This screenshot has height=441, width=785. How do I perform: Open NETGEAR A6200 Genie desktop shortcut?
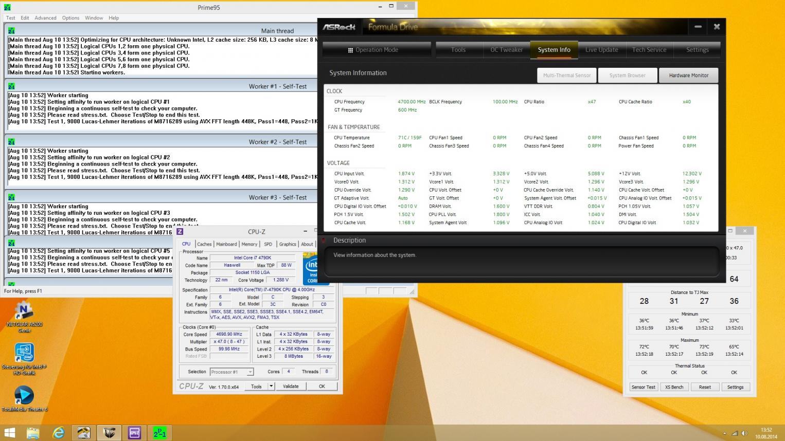click(24, 317)
